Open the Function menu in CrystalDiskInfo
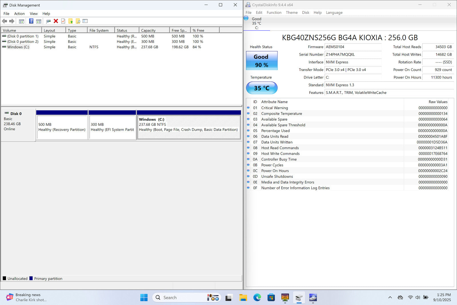 click(x=274, y=13)
